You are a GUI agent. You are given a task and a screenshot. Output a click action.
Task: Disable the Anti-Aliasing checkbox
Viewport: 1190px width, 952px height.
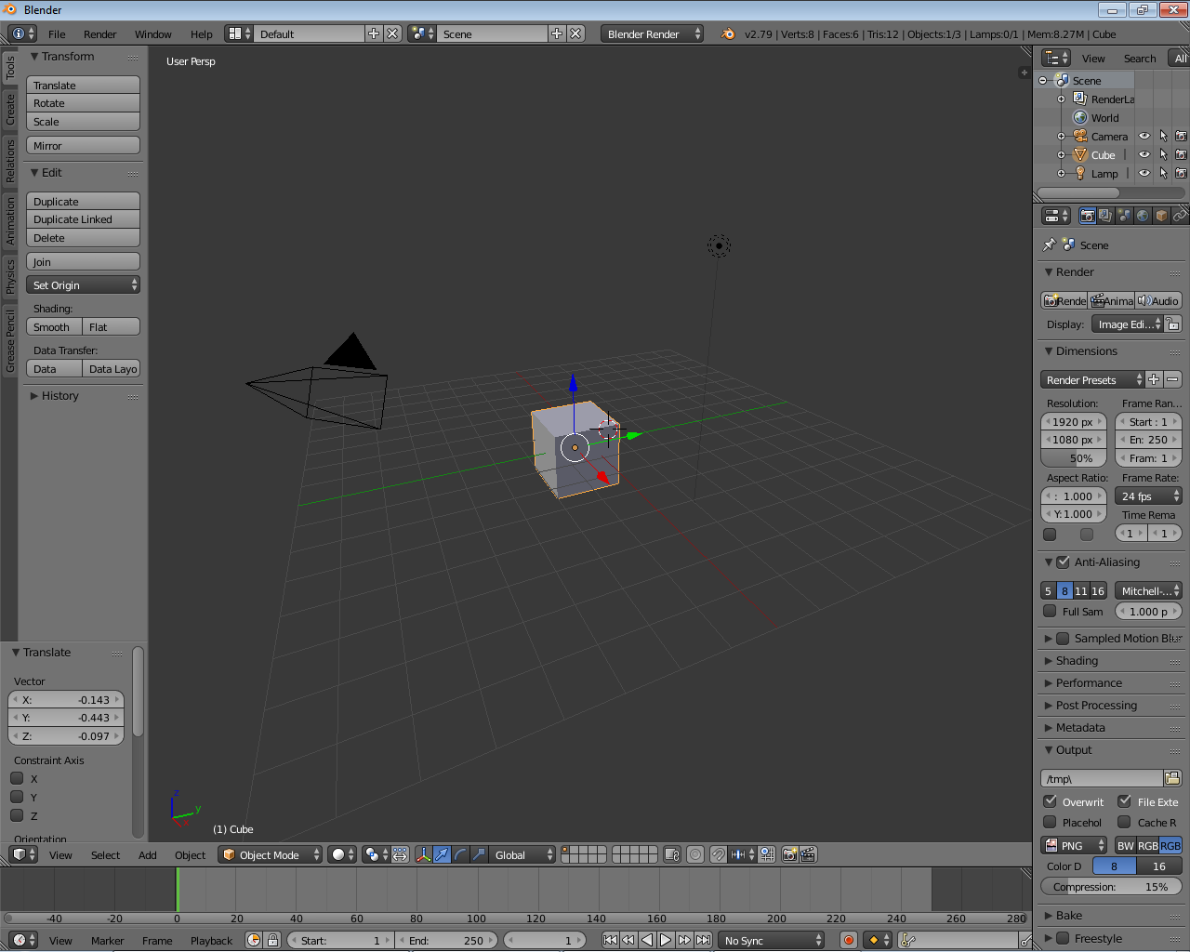(1063, 562)
